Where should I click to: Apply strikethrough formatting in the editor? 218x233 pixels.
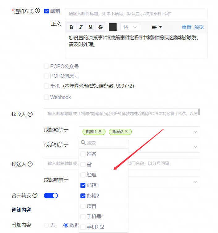(100, 27)
